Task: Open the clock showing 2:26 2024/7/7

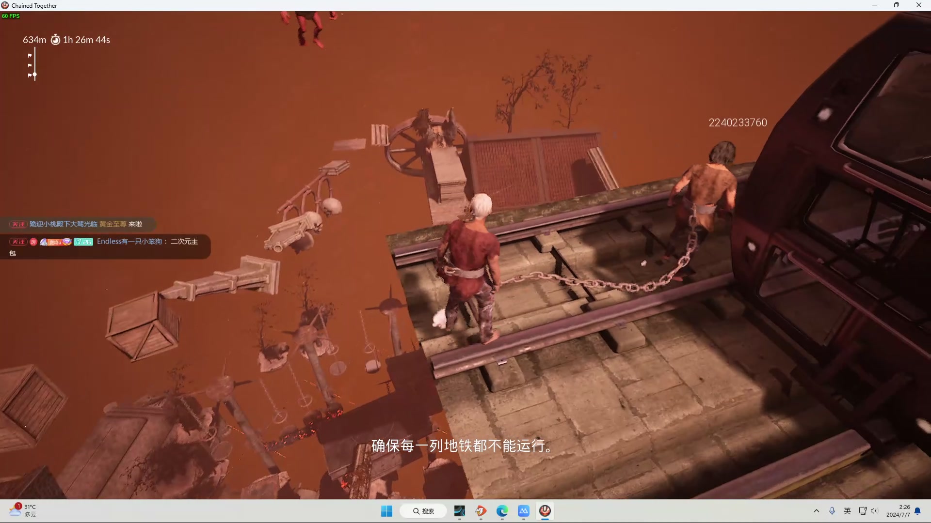Action: click(x=898, y=511)
